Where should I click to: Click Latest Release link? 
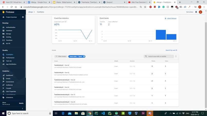172,18
